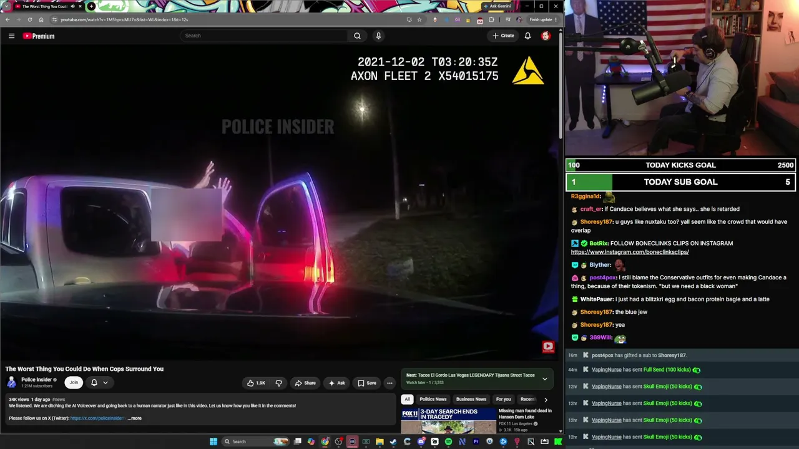
Task: Go back with the browser back arrow
Action: click(x=7, y=19)
